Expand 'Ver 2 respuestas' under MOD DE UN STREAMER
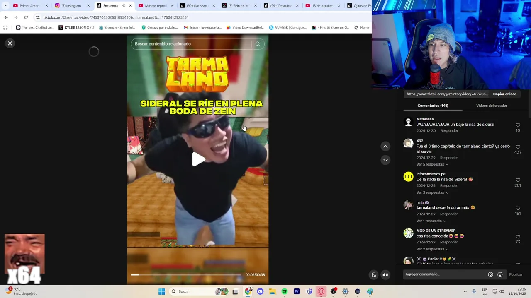The image size is (531, 298). tap(432, 249)
